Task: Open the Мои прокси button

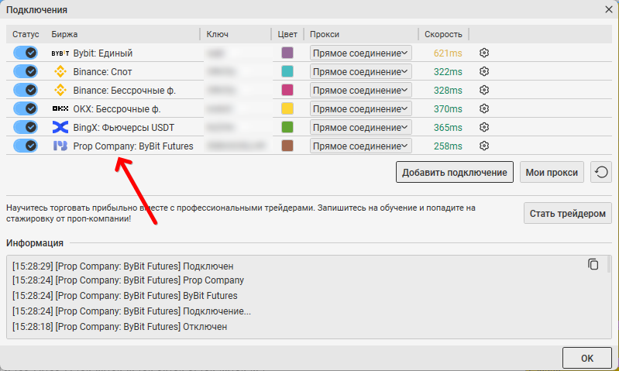Action: [552, 172]
